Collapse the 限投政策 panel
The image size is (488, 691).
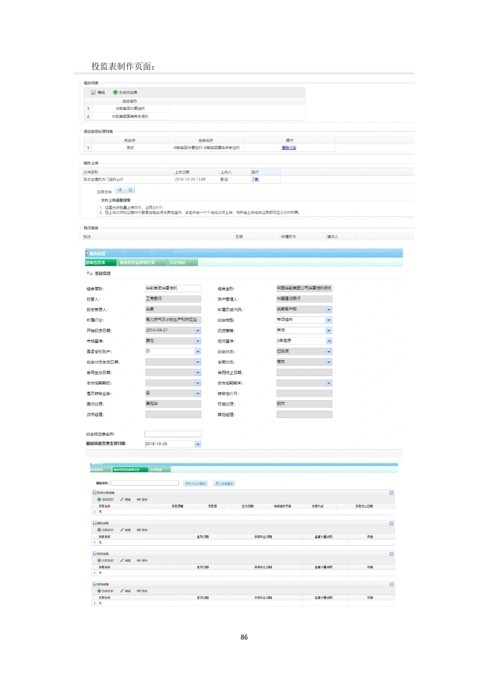click(391, 523)
